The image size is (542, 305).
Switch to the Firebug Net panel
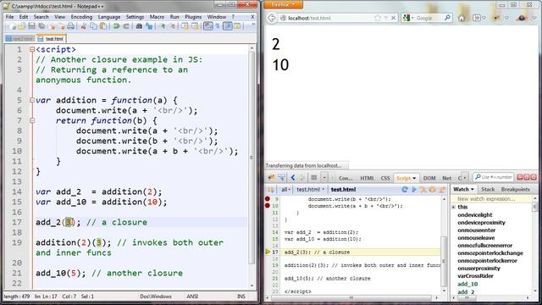click(446, 178)
